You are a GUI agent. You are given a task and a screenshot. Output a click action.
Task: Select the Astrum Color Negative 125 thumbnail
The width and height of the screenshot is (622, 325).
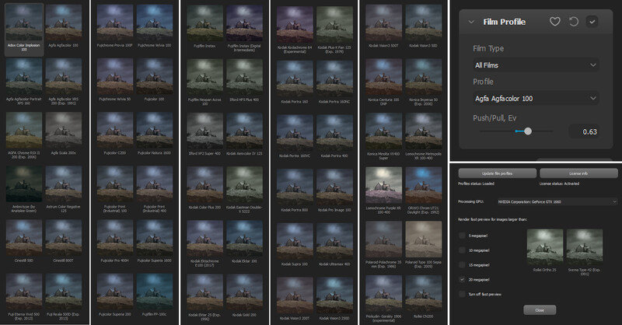coord(64,184)
